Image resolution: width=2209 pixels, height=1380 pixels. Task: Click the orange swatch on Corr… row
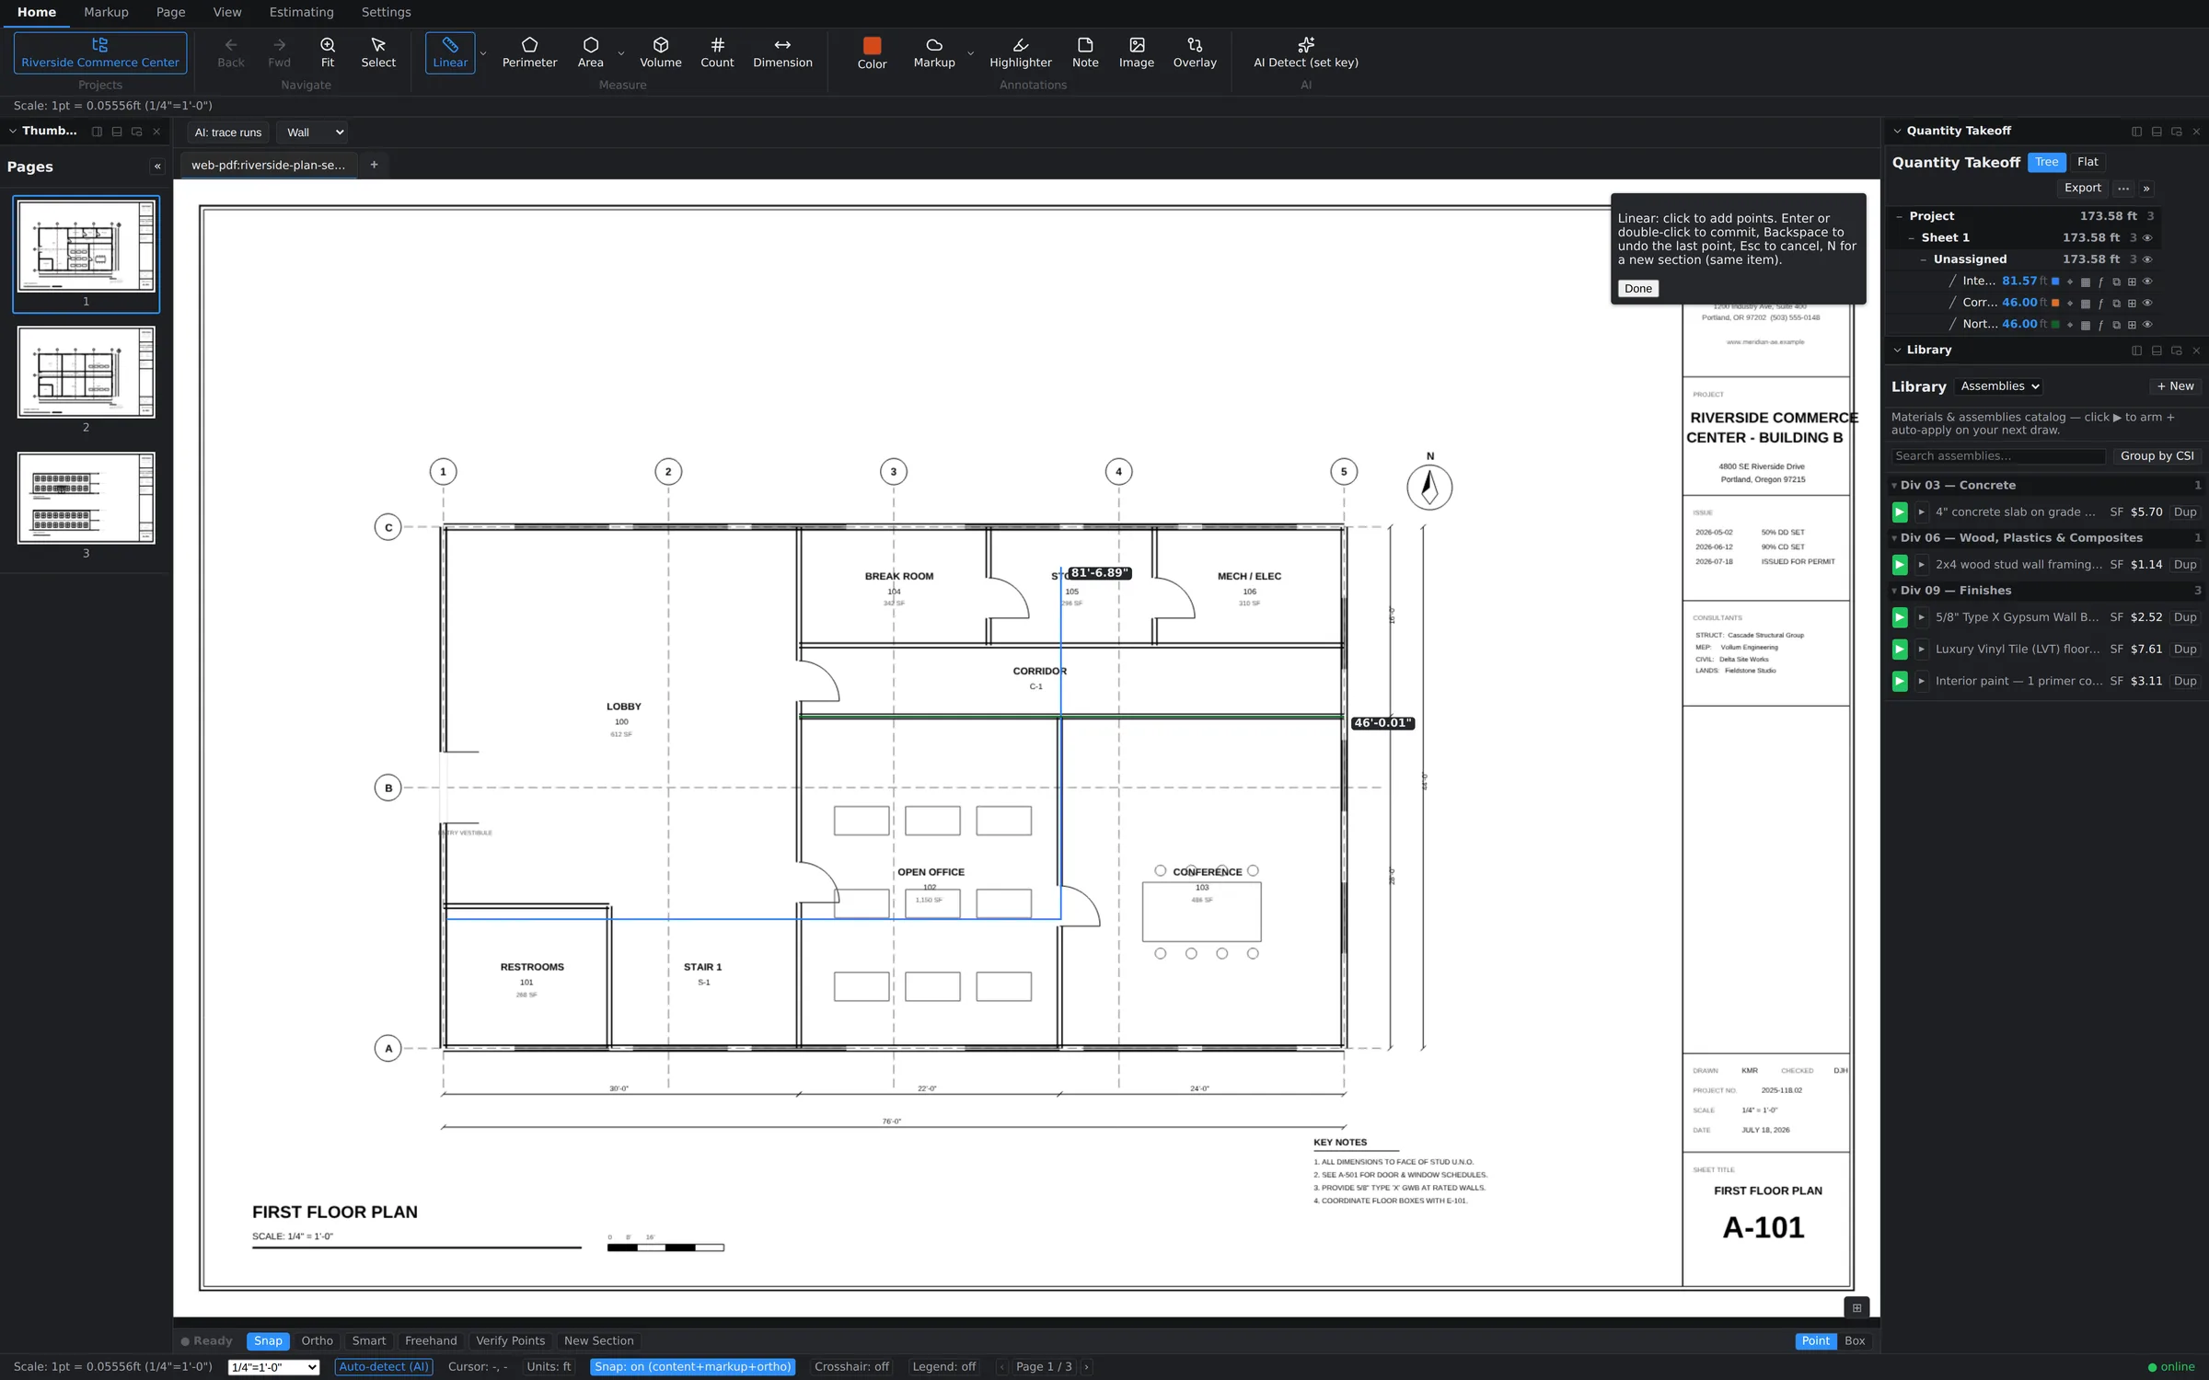(x=2055, y=303)
